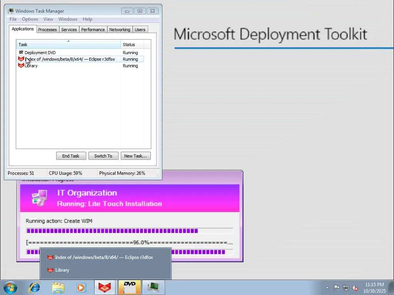394x295 pixels.
Task: Open the File menu
Action: [13, 19]
